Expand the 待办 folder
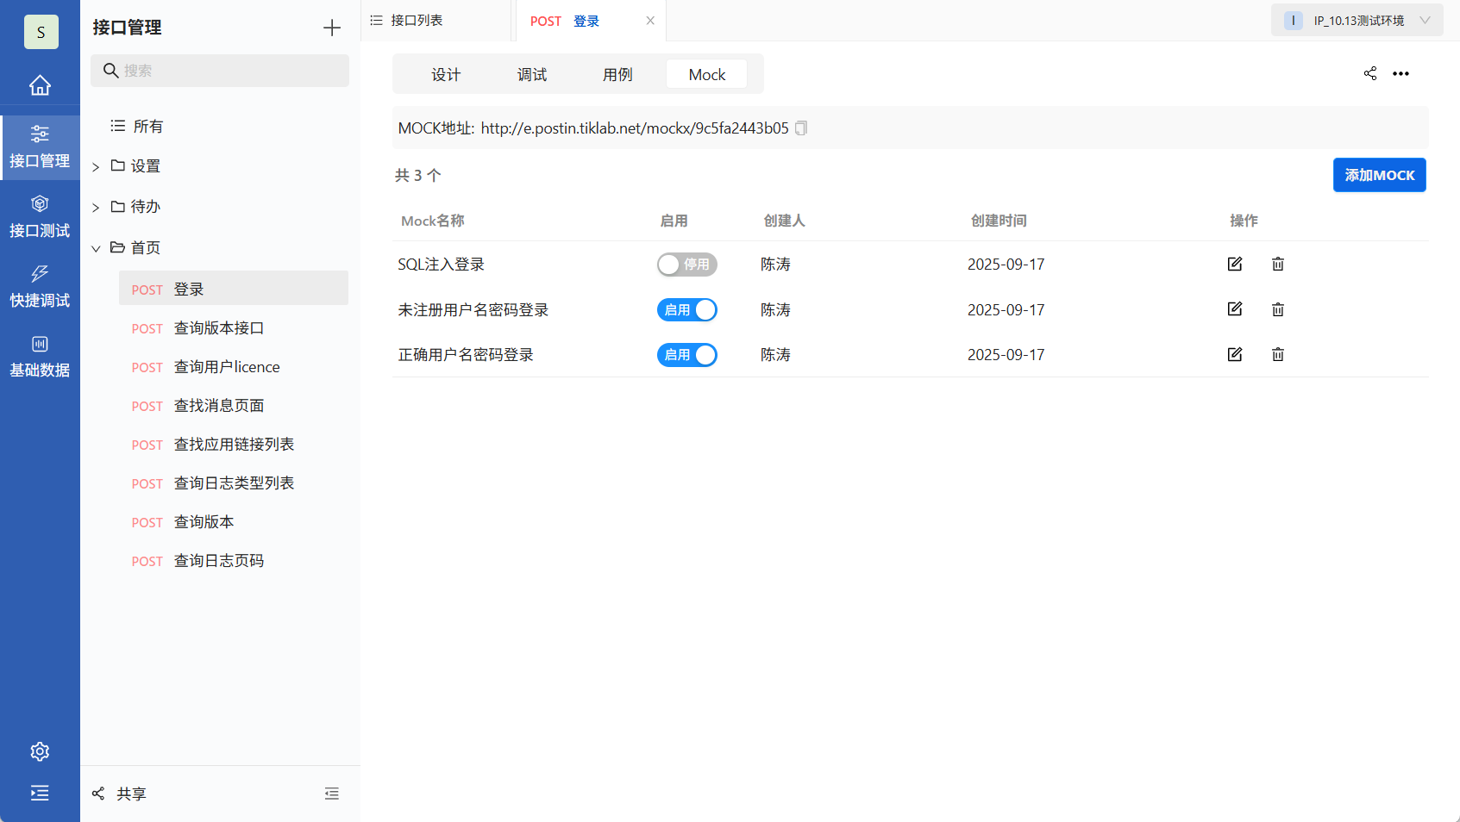This screenshot has width=1460, height=822. tap(95, 206)
